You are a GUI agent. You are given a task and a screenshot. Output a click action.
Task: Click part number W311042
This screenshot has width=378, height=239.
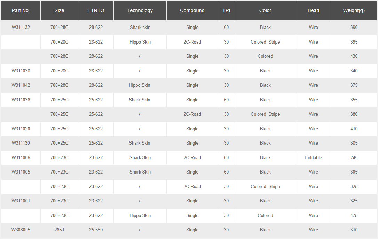click(21, 85)
